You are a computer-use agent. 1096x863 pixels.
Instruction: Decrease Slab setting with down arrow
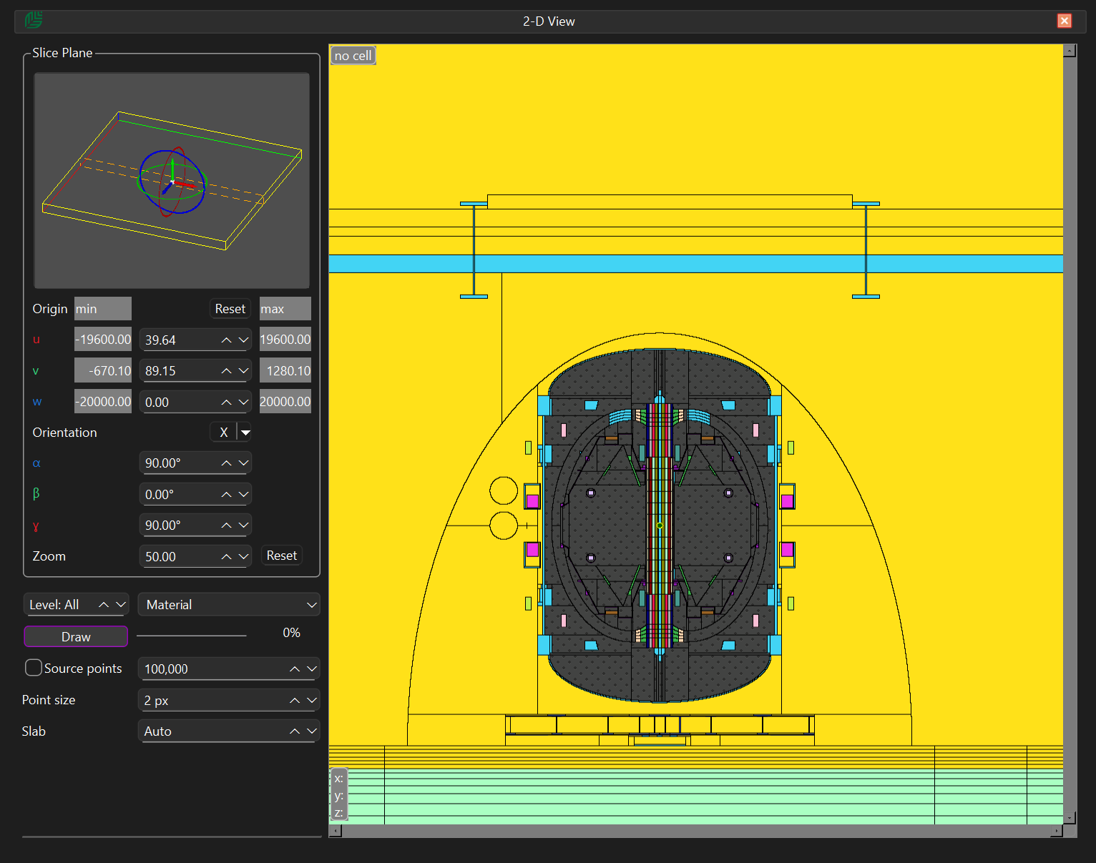coord(312,731)
